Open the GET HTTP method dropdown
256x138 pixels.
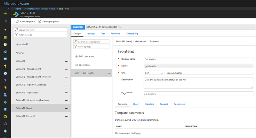coord(153,73)
